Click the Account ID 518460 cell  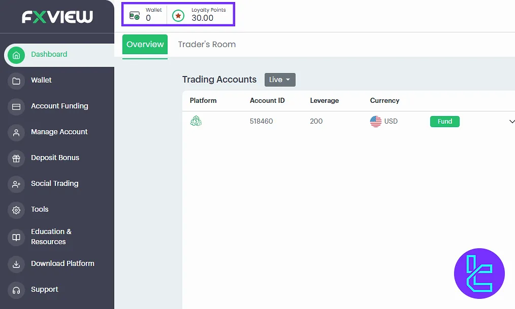261,121
